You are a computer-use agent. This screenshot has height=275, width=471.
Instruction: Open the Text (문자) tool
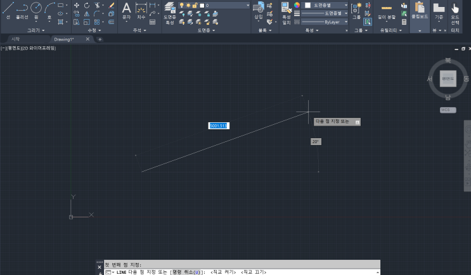coord(126,11)
